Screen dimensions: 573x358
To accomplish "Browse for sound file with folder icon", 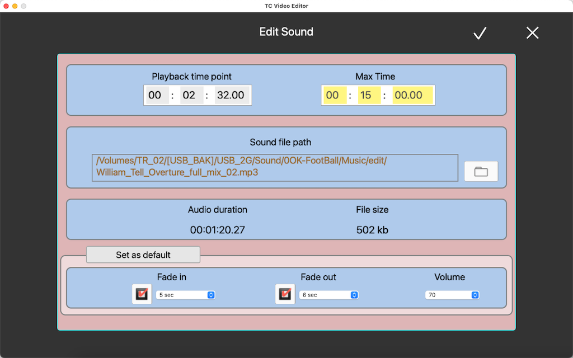I will click(481, 171).
